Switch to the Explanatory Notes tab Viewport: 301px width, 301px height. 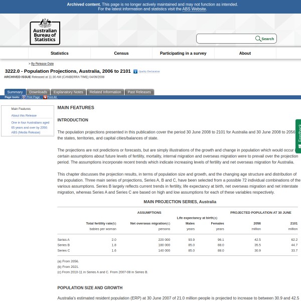pos(68,92)
